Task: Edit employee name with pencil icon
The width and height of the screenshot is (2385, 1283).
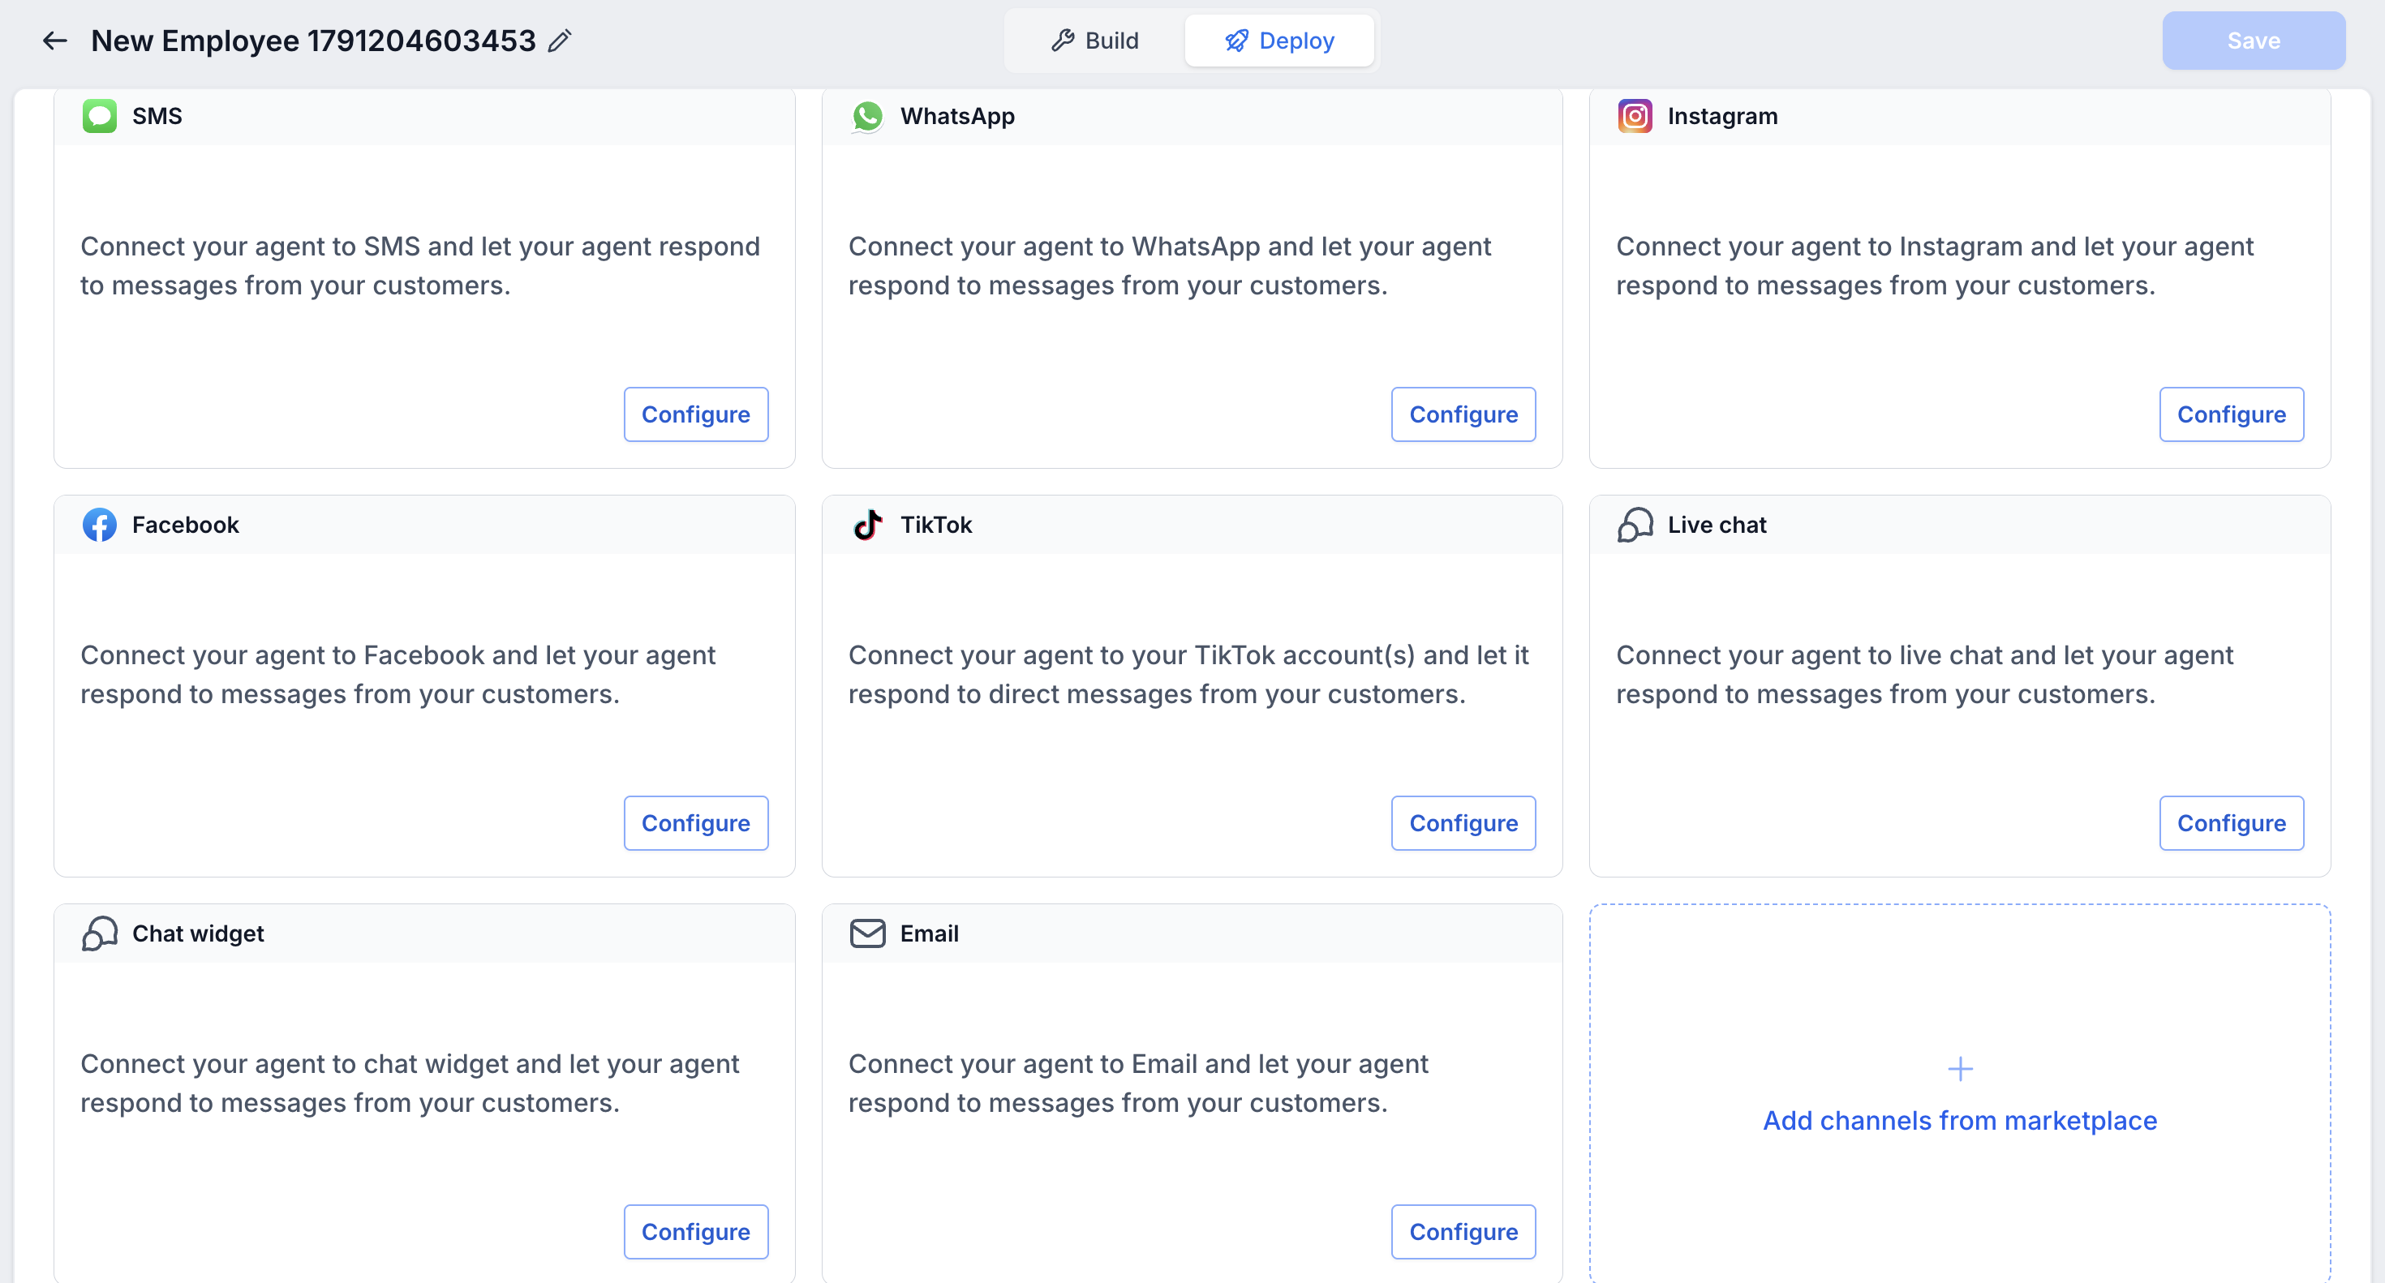Action: [559, 41]
